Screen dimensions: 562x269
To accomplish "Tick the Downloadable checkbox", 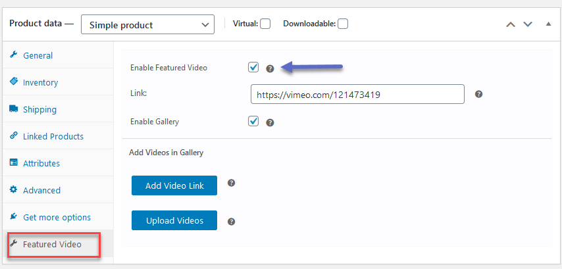I will 343,24.
